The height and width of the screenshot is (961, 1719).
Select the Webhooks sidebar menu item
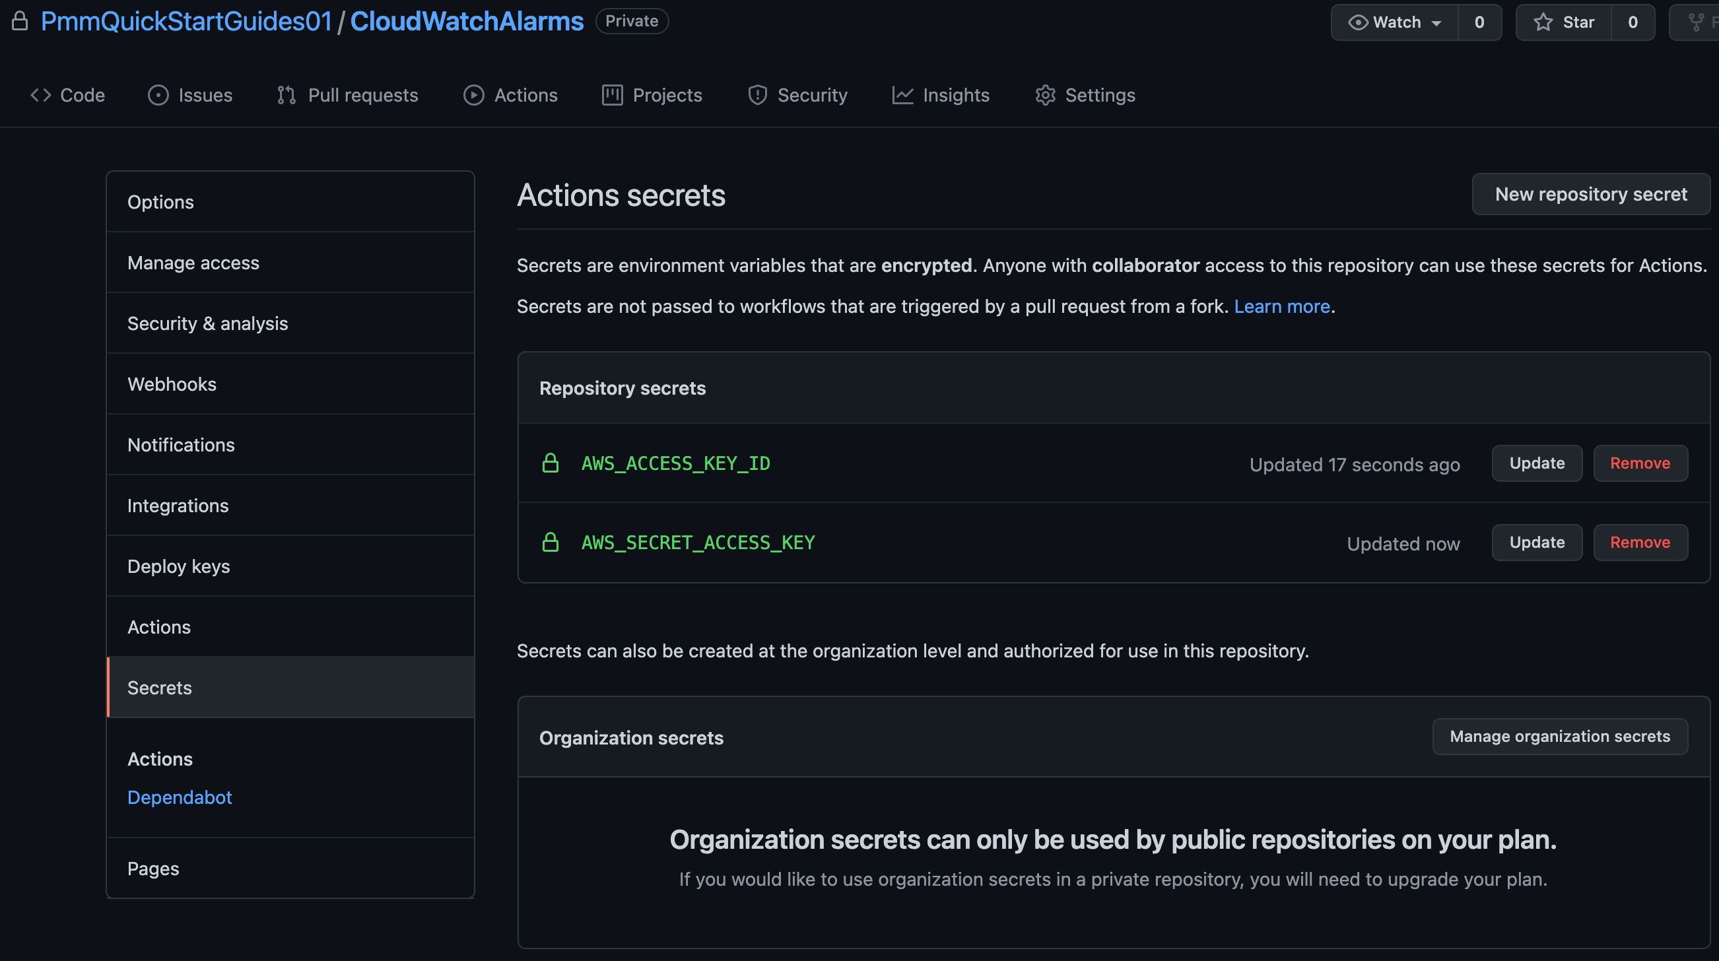[172, 383]
